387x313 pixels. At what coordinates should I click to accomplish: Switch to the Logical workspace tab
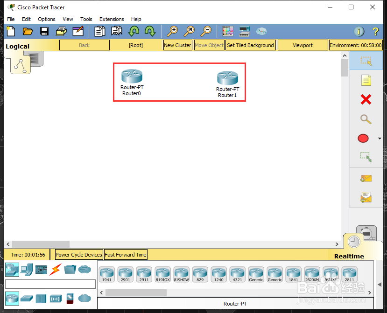(x=21, y=64)
